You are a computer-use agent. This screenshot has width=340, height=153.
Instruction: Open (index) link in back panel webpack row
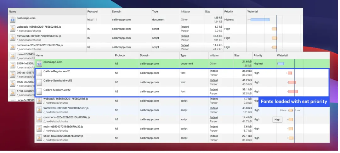185,27
